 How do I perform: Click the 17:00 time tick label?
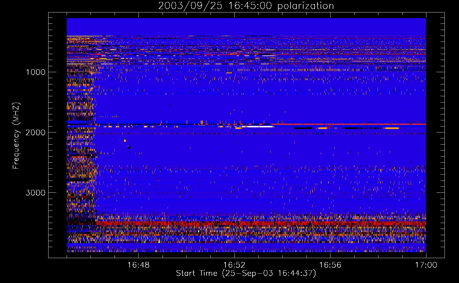pyautogui.click(x=426, y=265)
